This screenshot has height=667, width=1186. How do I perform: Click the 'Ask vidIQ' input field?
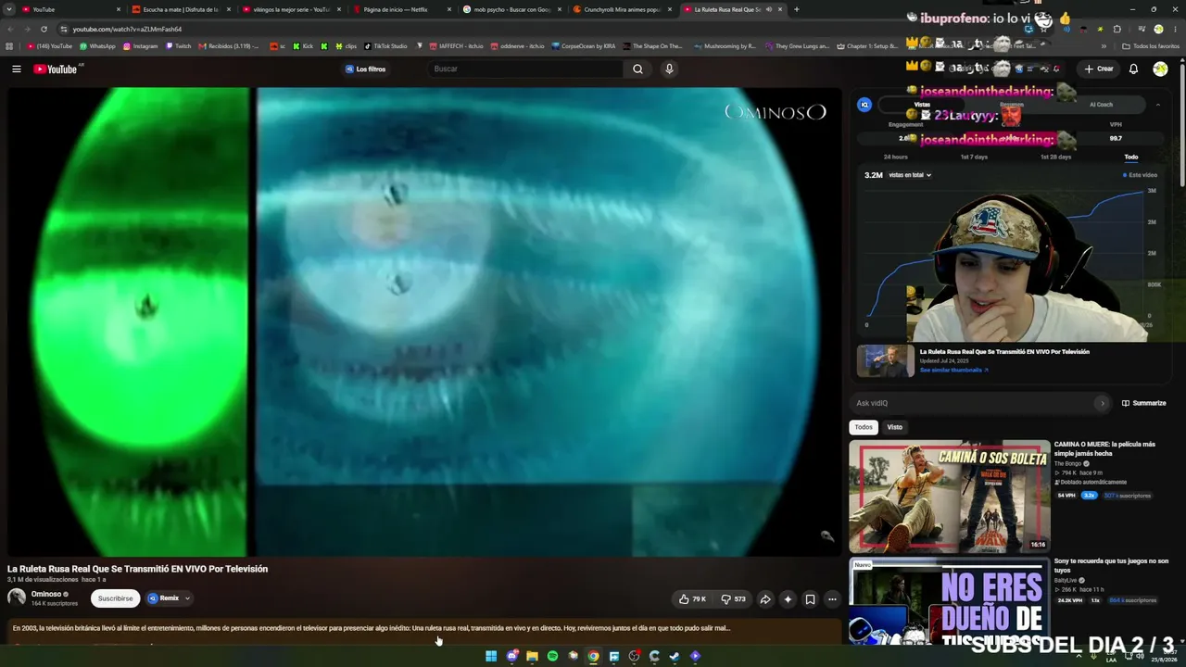pyautogui.click(x=980, y=403)
